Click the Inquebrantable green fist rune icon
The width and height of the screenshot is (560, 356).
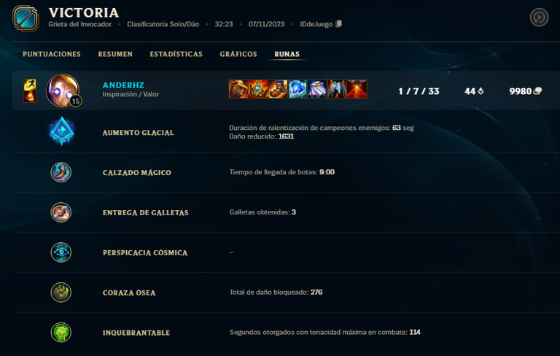(x=61, y=333)
